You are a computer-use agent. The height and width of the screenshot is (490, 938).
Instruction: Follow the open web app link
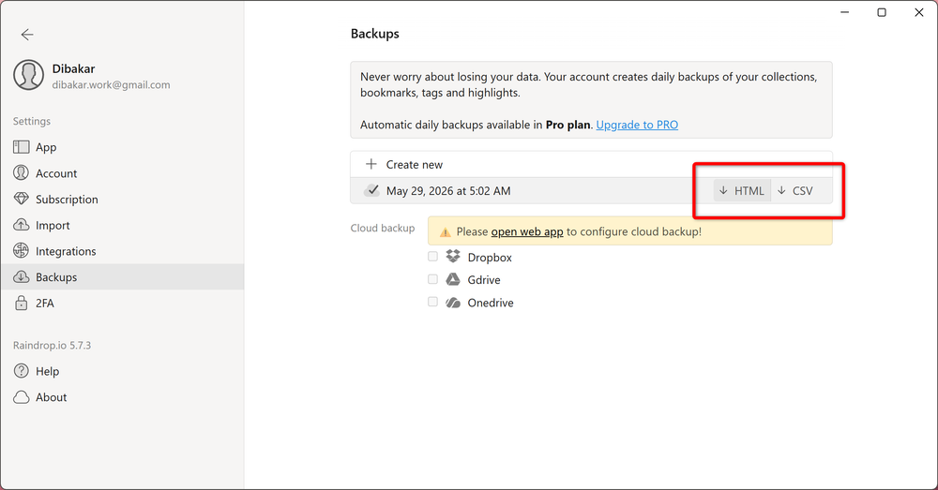click(x=527, y=231)
